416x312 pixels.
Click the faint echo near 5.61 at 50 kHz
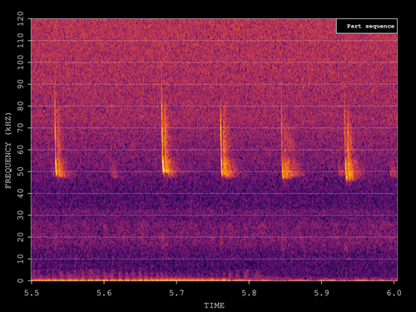click(114, 173)
